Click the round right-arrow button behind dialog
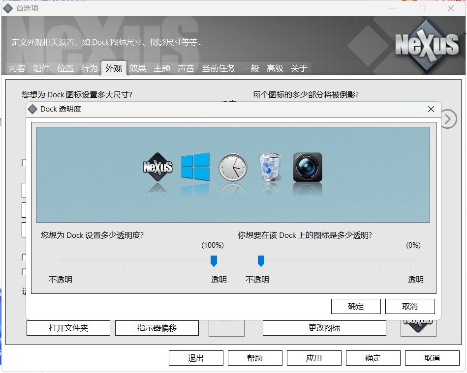Image resolution: width=467 pixels, height=373 pixels. pos(449,119)
